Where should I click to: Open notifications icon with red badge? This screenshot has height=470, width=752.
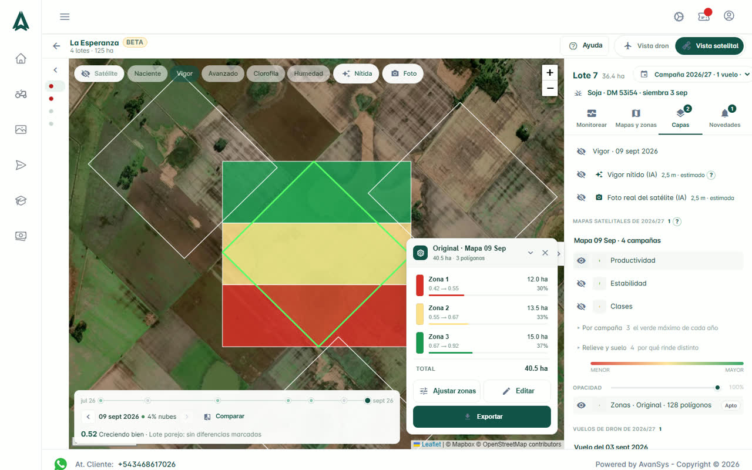coord(704,16)
